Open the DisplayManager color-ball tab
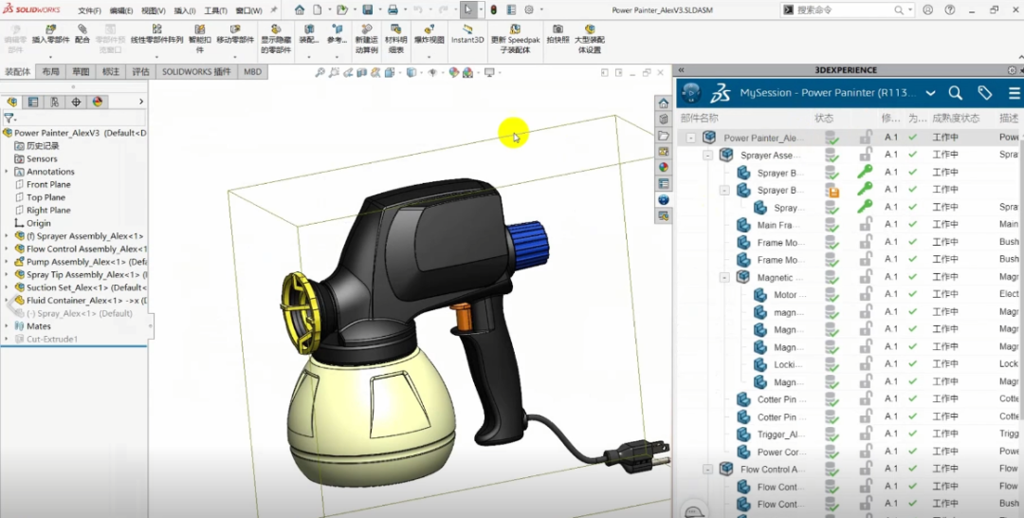The height and width of the screenshot is (518, 1024). pos(98,102)
